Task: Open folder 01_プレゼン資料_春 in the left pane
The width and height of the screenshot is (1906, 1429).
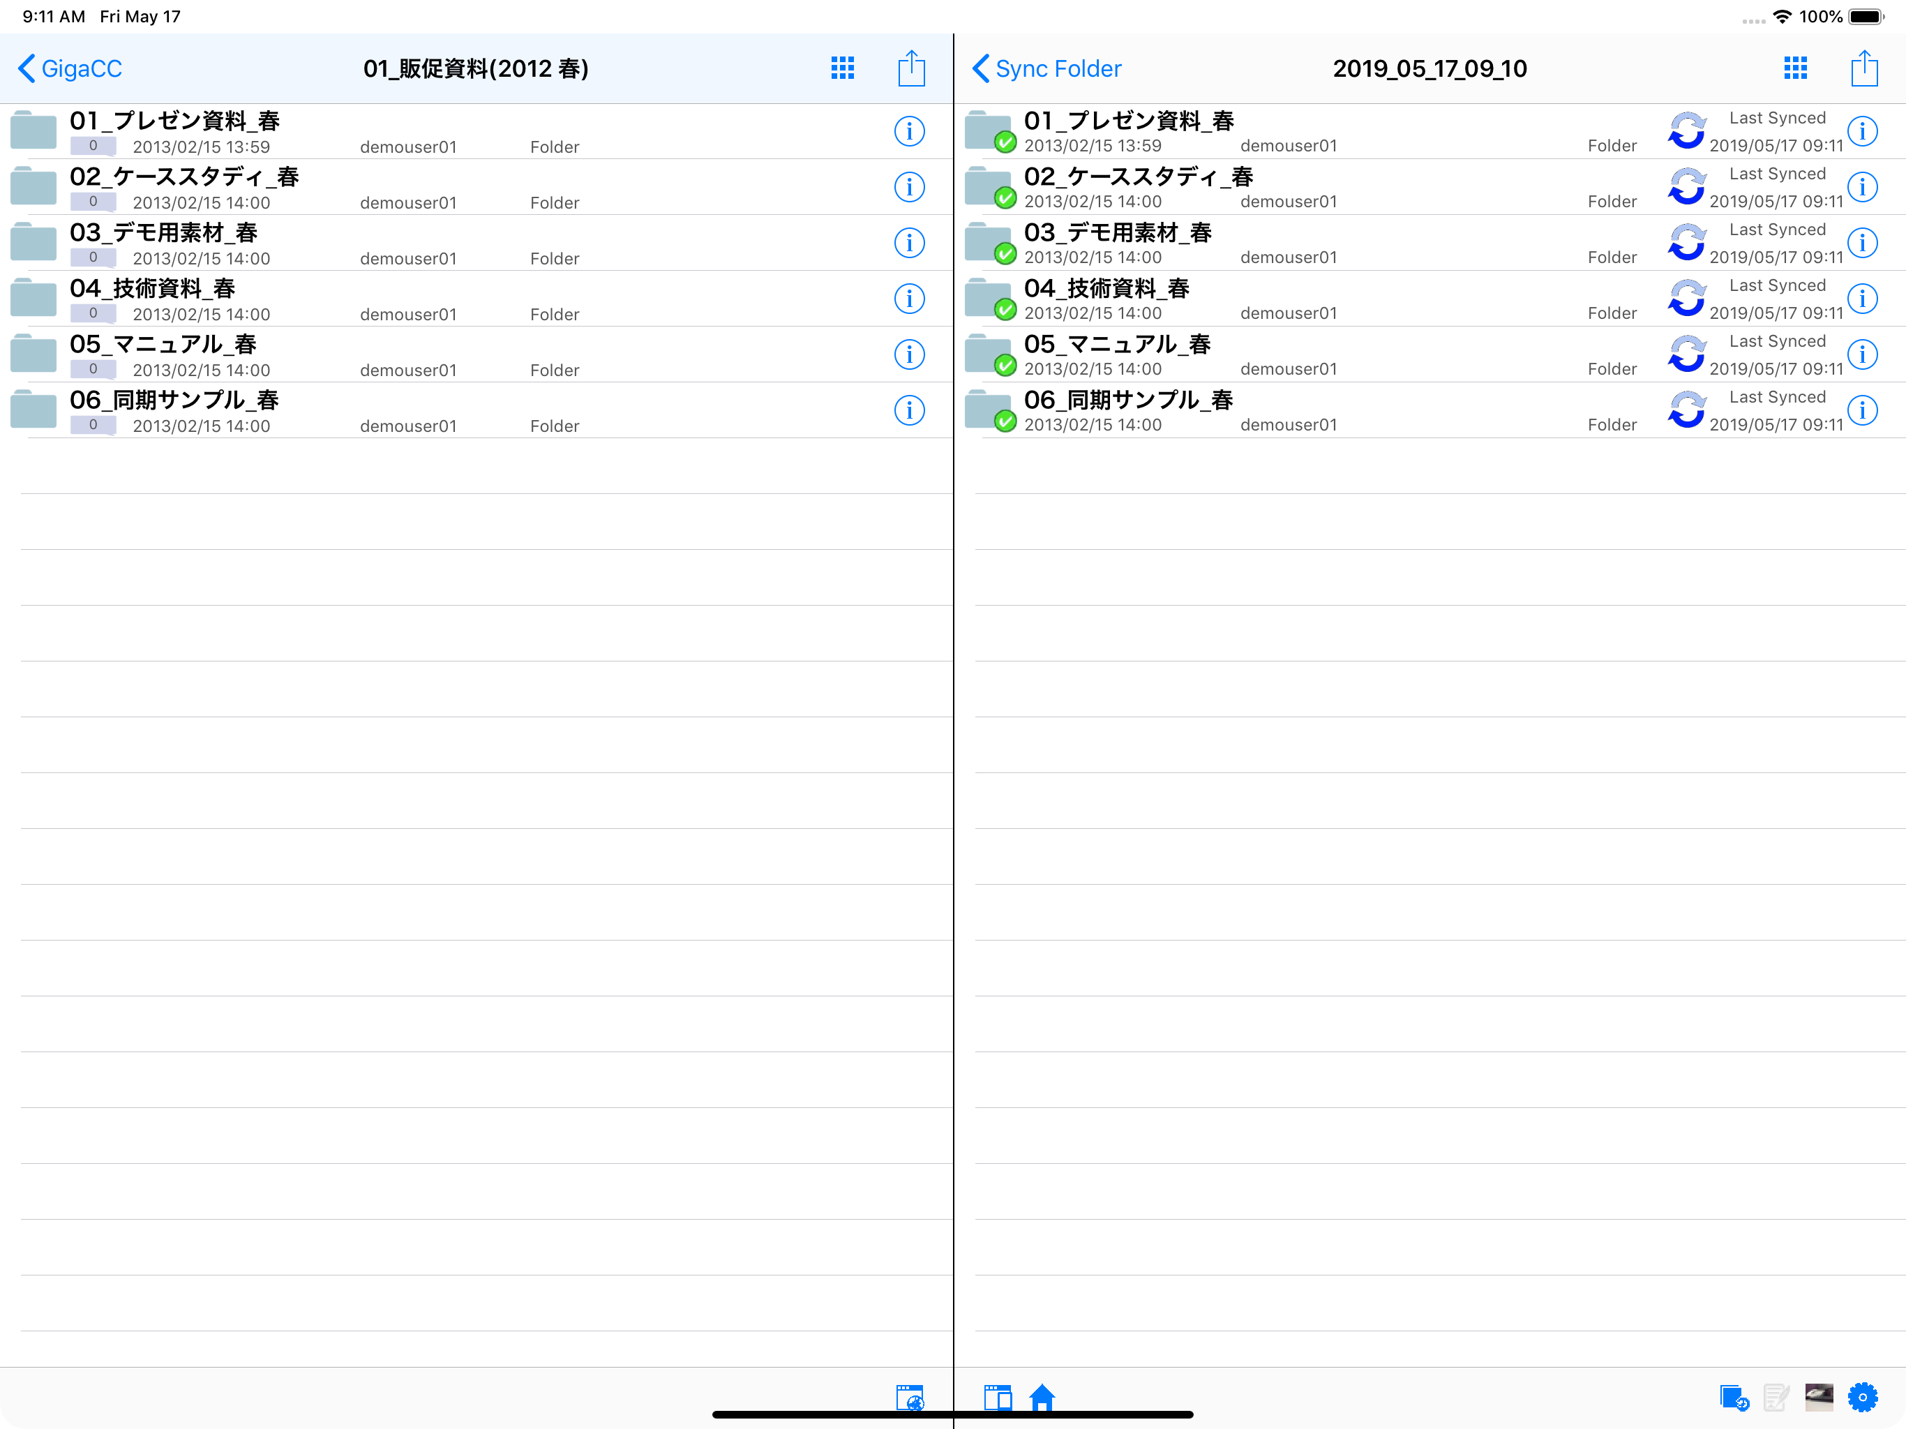Action: [476, 131]
